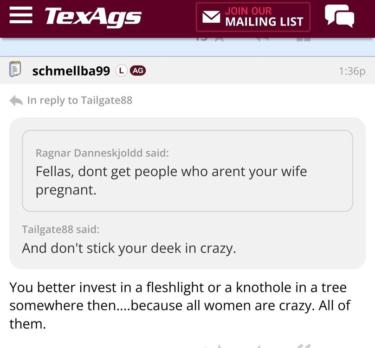375x348 pixels.
Task: Open the TexAgs homepage via the logo
Action: (x=91, y=17)
